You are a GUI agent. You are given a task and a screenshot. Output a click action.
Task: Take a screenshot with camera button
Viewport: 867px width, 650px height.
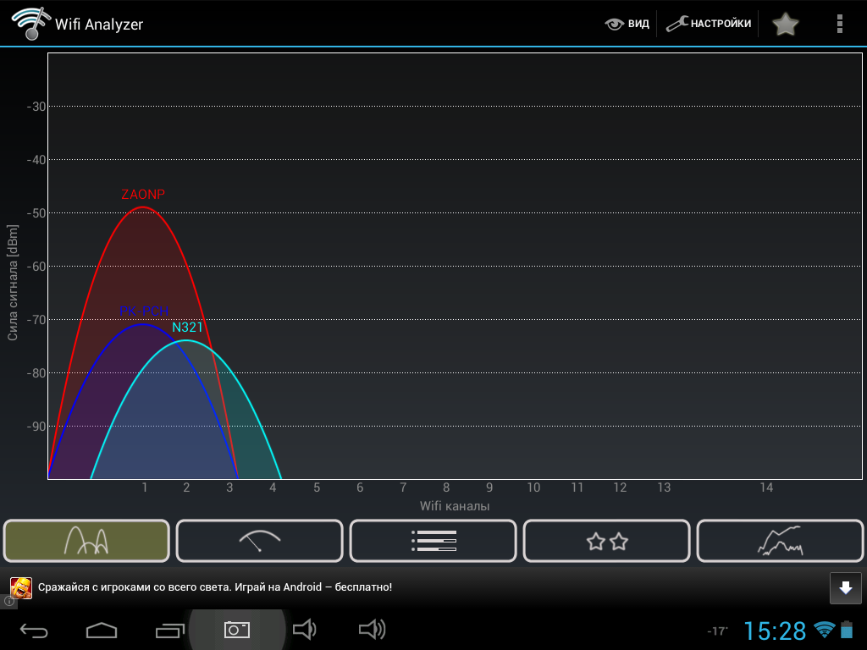click(236, 630)
